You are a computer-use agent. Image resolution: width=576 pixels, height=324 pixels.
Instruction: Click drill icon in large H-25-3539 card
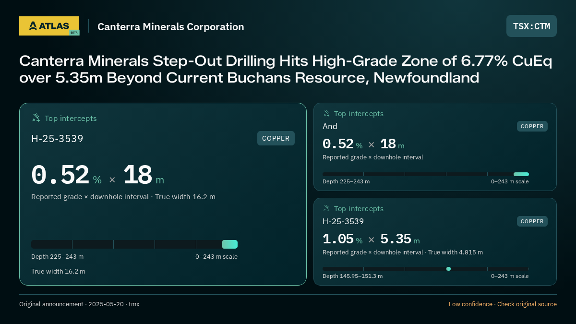(36, 118)
